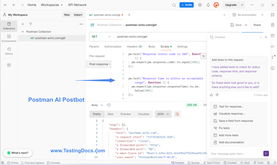277x165 pixels.
Task: Type in the Postbot message input field
Action: click(233, 153)
